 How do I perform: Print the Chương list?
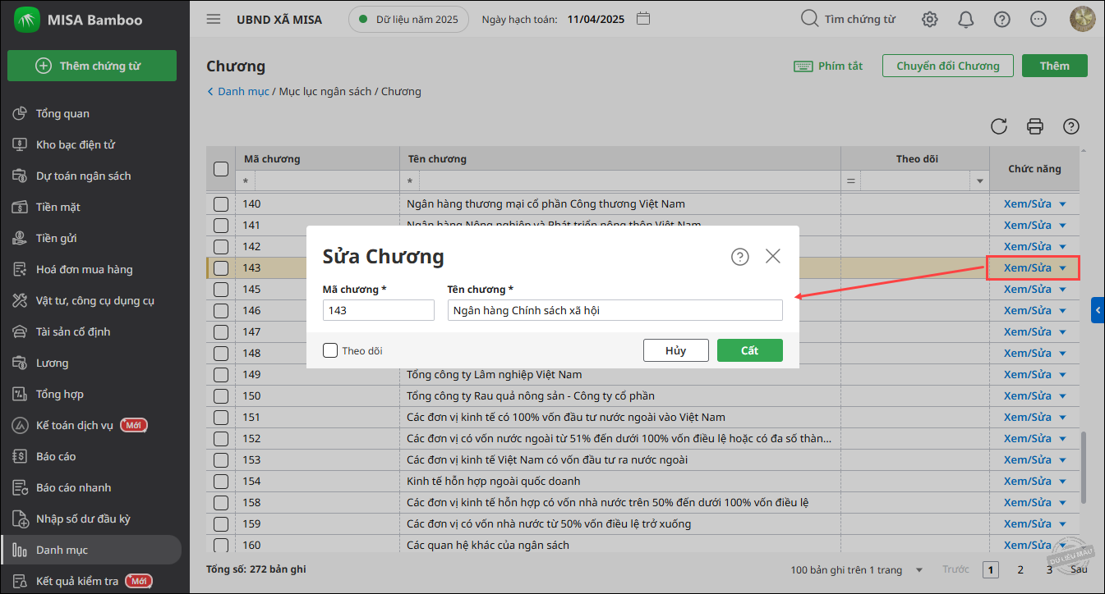[1035, 126]
